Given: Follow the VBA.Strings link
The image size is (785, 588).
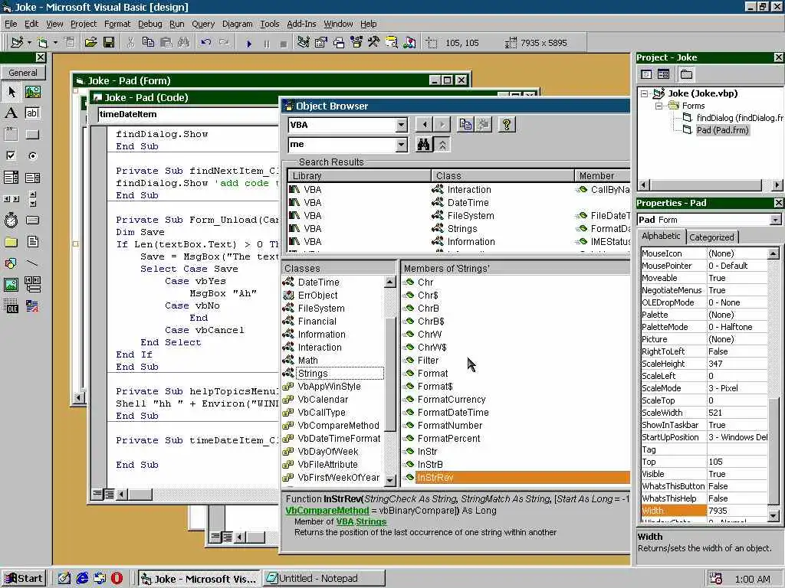Looking at the screenshot, I should (x=361, y=521).
